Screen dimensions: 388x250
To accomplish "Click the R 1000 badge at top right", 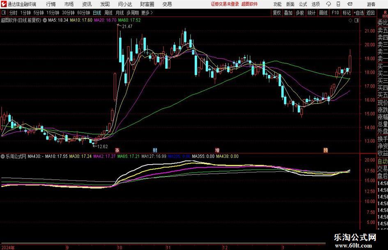I will click(385, 13).
